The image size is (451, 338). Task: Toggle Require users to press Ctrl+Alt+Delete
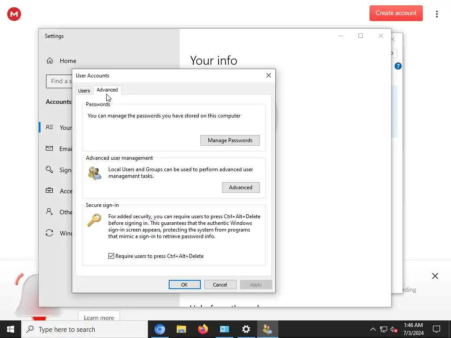coord(111,256)
